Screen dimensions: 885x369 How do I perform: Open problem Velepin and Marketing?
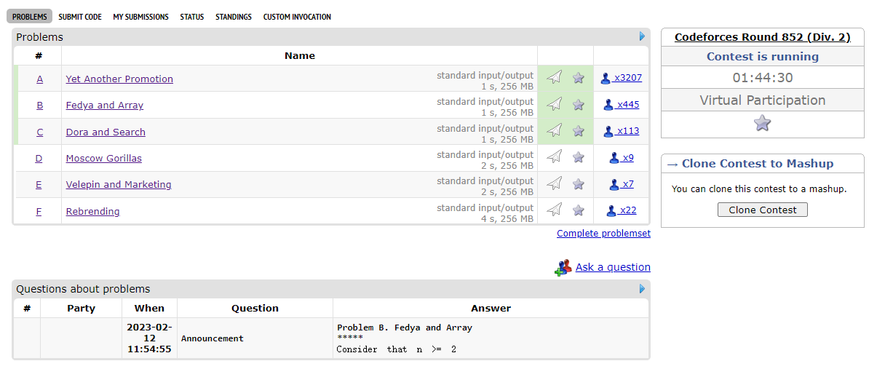pyautogui.click(x=119, y=185)
